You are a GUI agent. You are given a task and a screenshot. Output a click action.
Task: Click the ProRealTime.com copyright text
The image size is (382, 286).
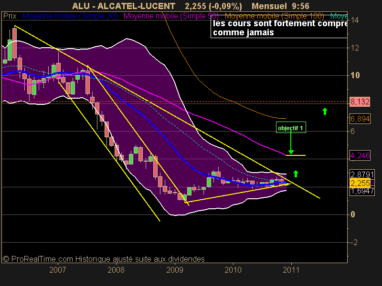(x=104, y=259)
